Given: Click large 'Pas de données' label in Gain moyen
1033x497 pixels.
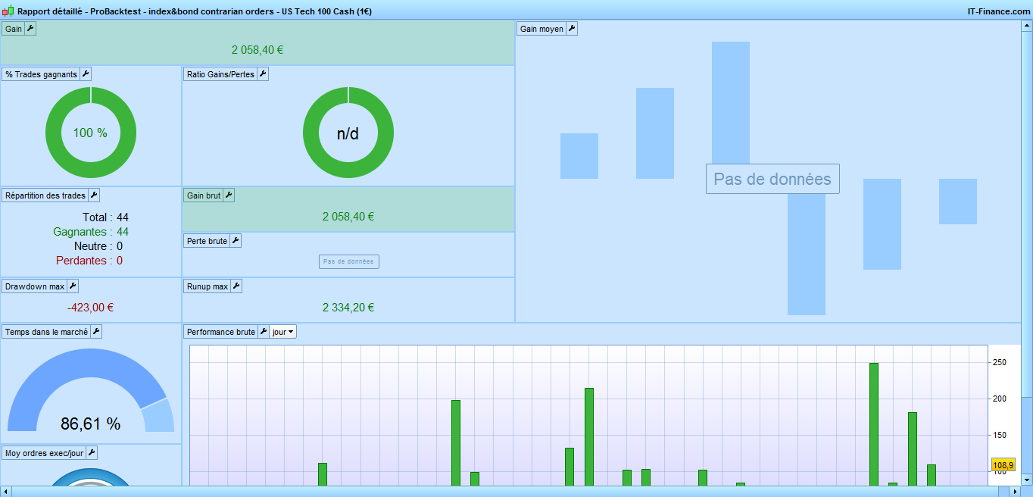Looking at the screenshot, I should click(x=772, y=179).
